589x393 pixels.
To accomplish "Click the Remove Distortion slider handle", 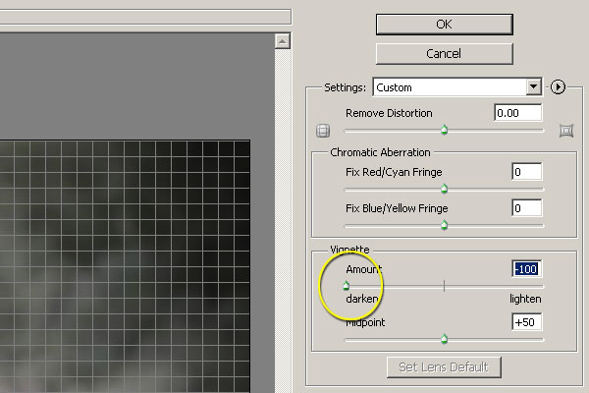I will click(444, 130).
